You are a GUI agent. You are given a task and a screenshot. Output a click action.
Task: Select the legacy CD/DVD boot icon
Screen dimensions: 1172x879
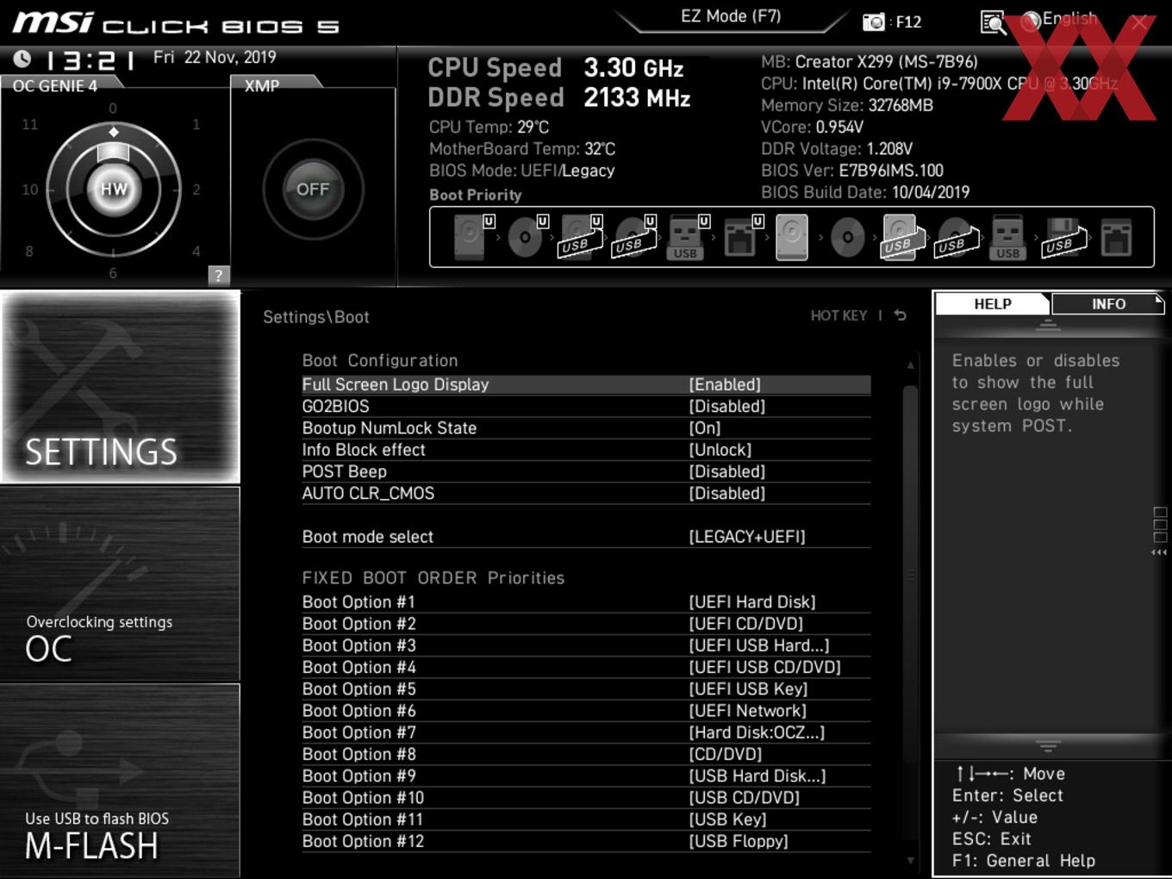tap(847, 237)
